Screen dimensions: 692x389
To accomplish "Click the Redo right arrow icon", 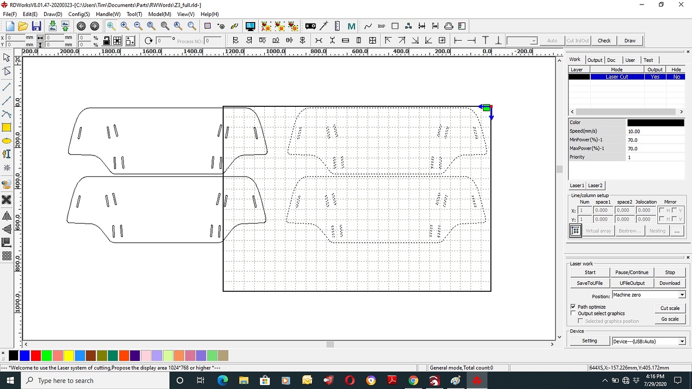I will tap(94, 26).
